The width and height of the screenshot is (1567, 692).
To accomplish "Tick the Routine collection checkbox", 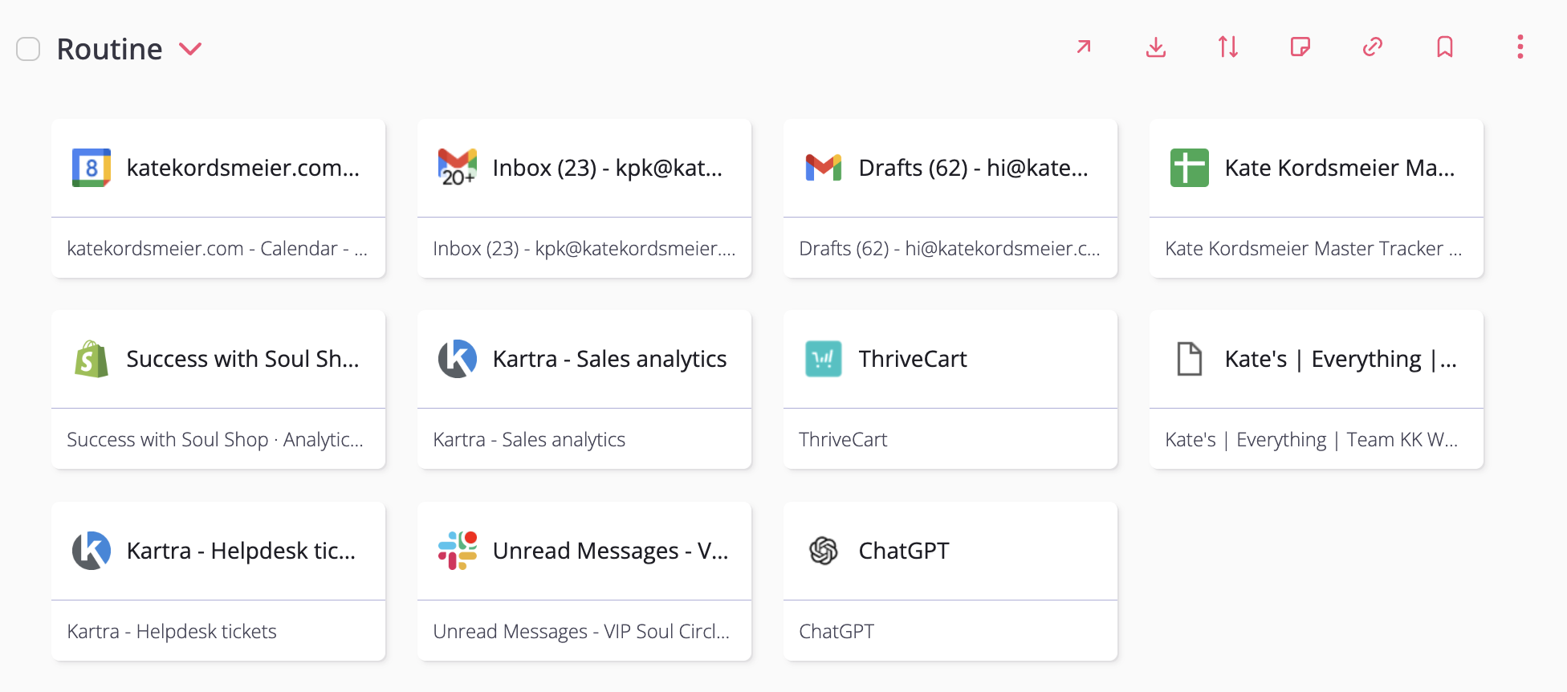I will pyautogui.click(x=28, y=49).
